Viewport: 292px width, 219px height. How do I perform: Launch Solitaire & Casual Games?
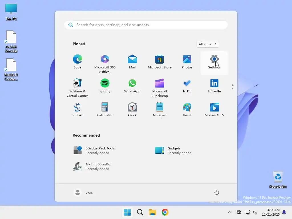pyautogui.click(x=78, y=88)
